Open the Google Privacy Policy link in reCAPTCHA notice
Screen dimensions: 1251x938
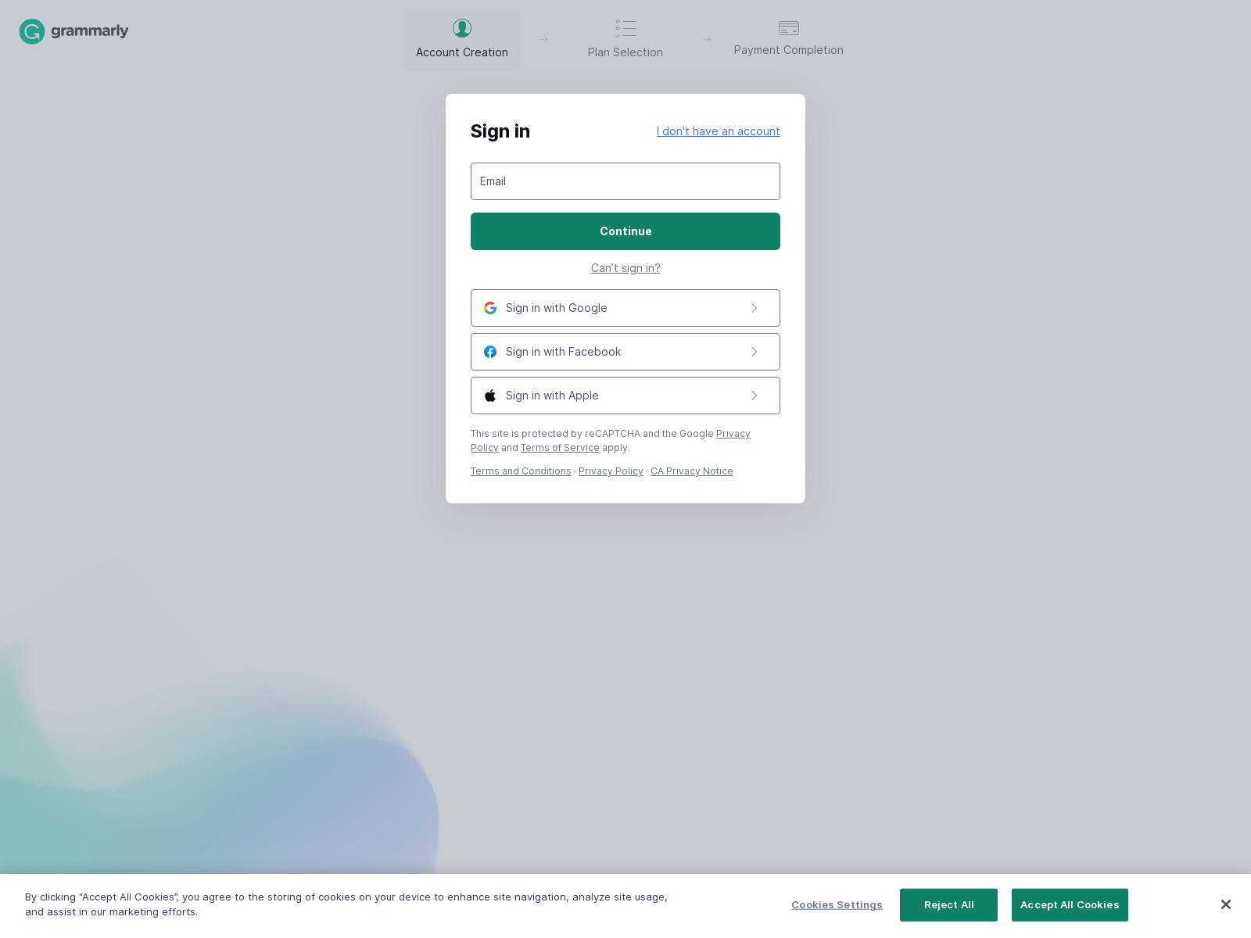[733, 434]
